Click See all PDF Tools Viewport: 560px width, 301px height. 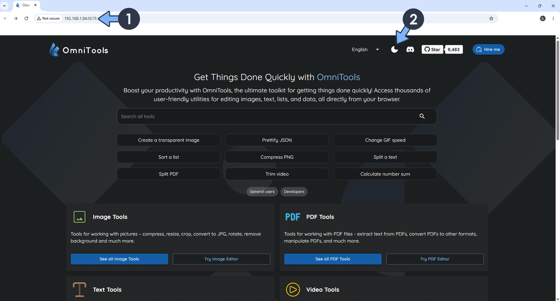[x=333, y=259]
